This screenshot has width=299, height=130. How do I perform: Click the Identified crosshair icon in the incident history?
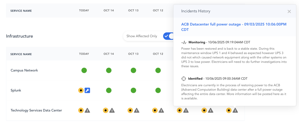184,78
